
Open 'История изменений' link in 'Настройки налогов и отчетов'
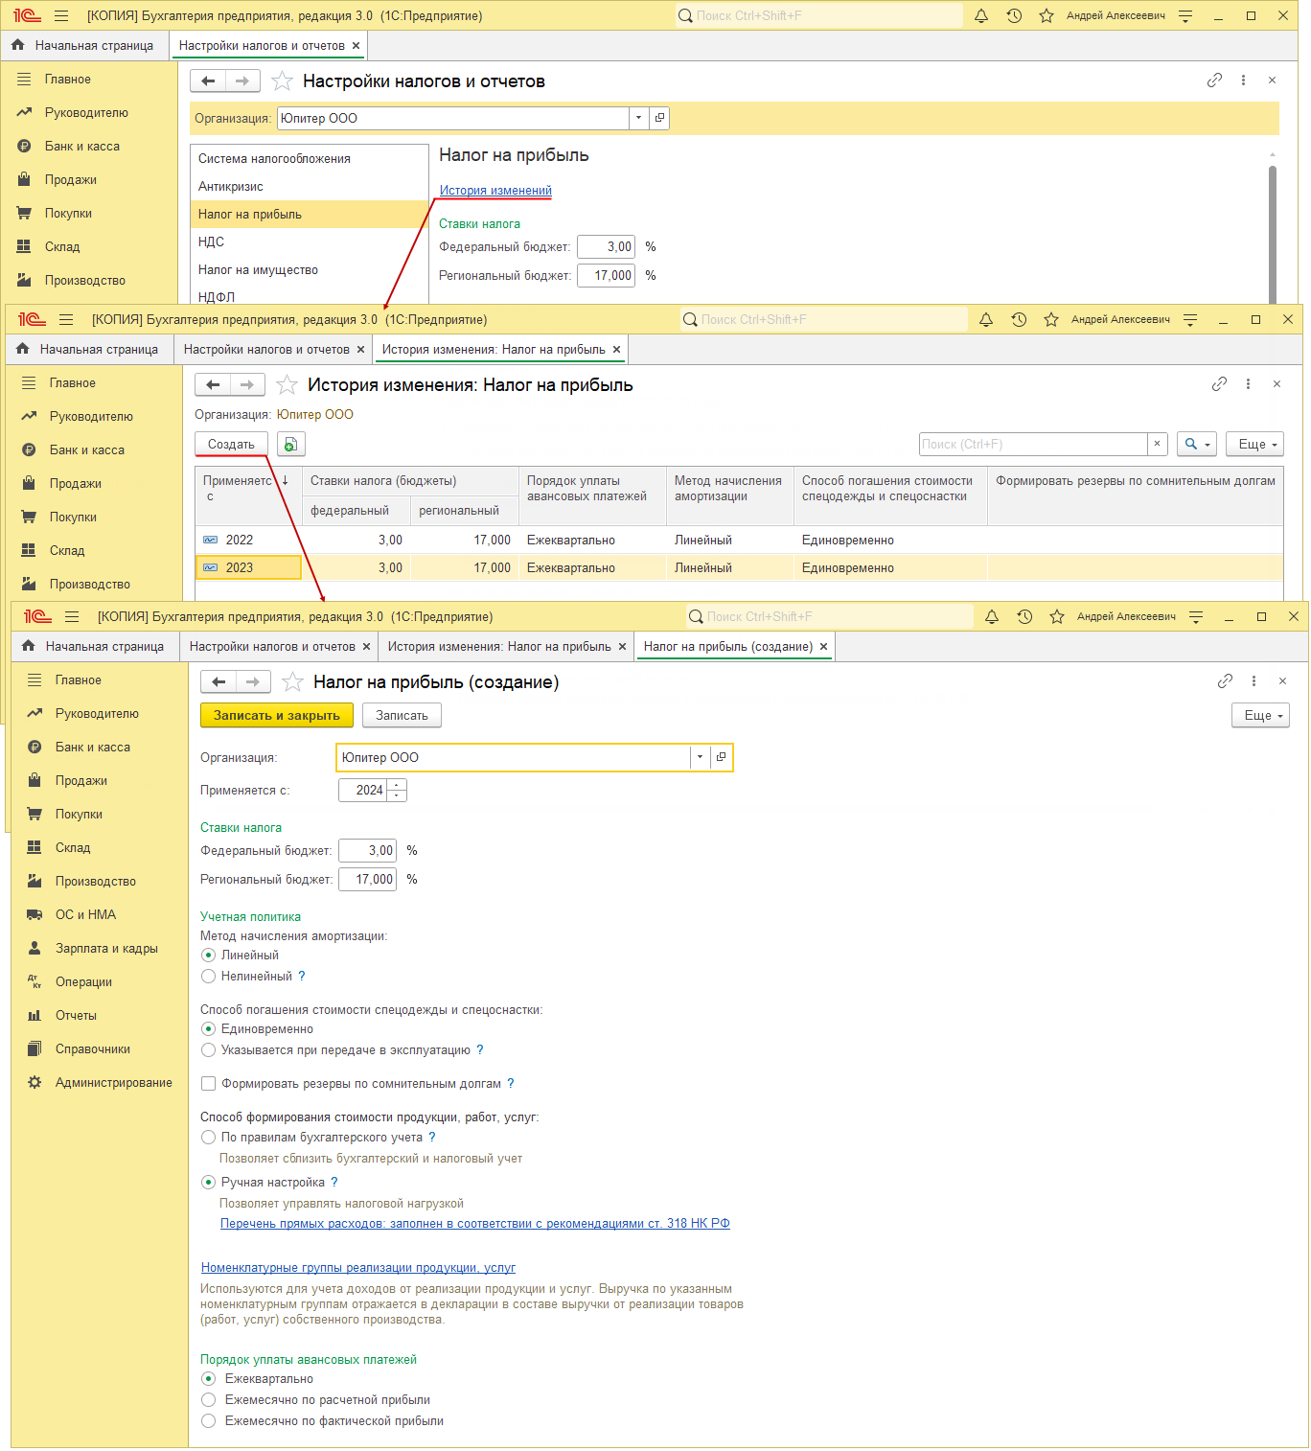[x=495, y=191]
